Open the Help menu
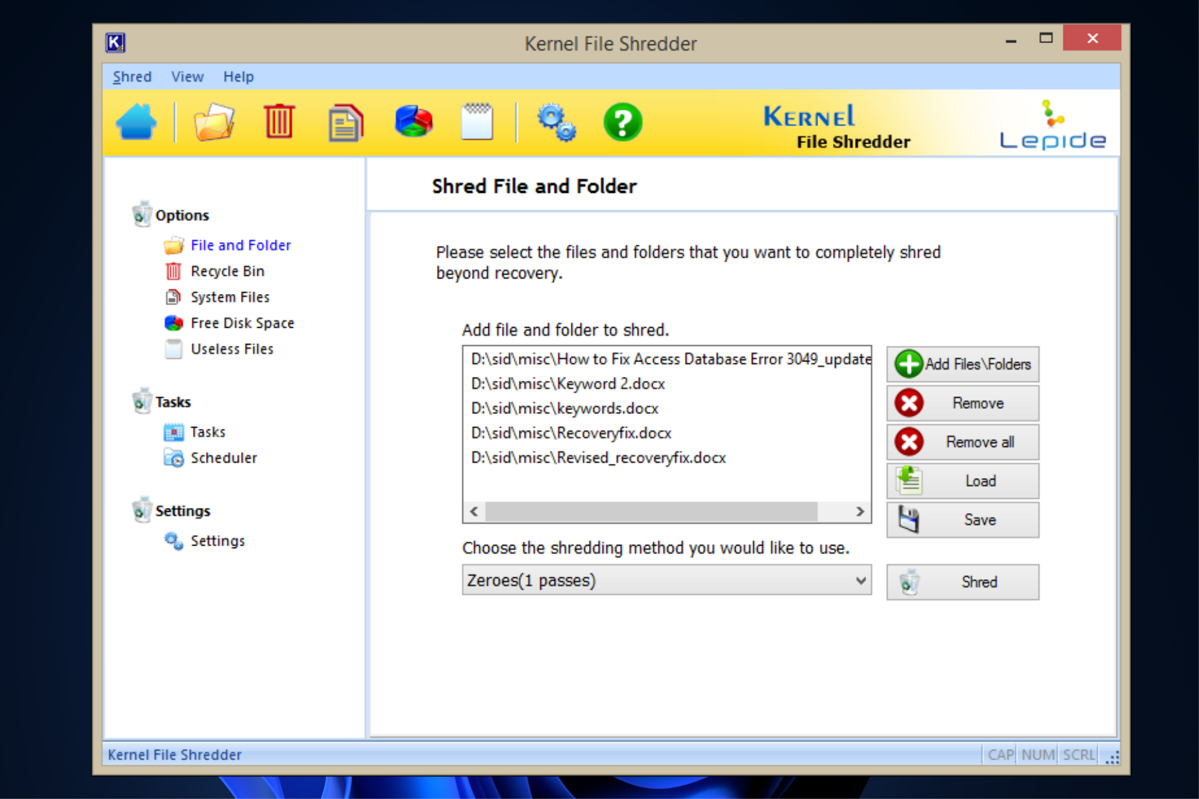1199x799 pixels. pos(239,76)
